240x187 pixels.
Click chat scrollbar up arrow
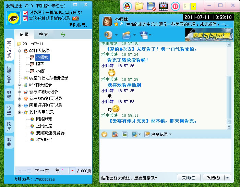point(229,45)
